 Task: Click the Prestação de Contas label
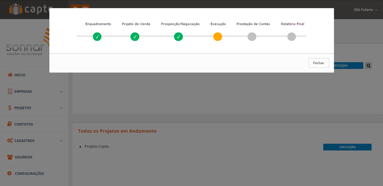click(253, 24)
